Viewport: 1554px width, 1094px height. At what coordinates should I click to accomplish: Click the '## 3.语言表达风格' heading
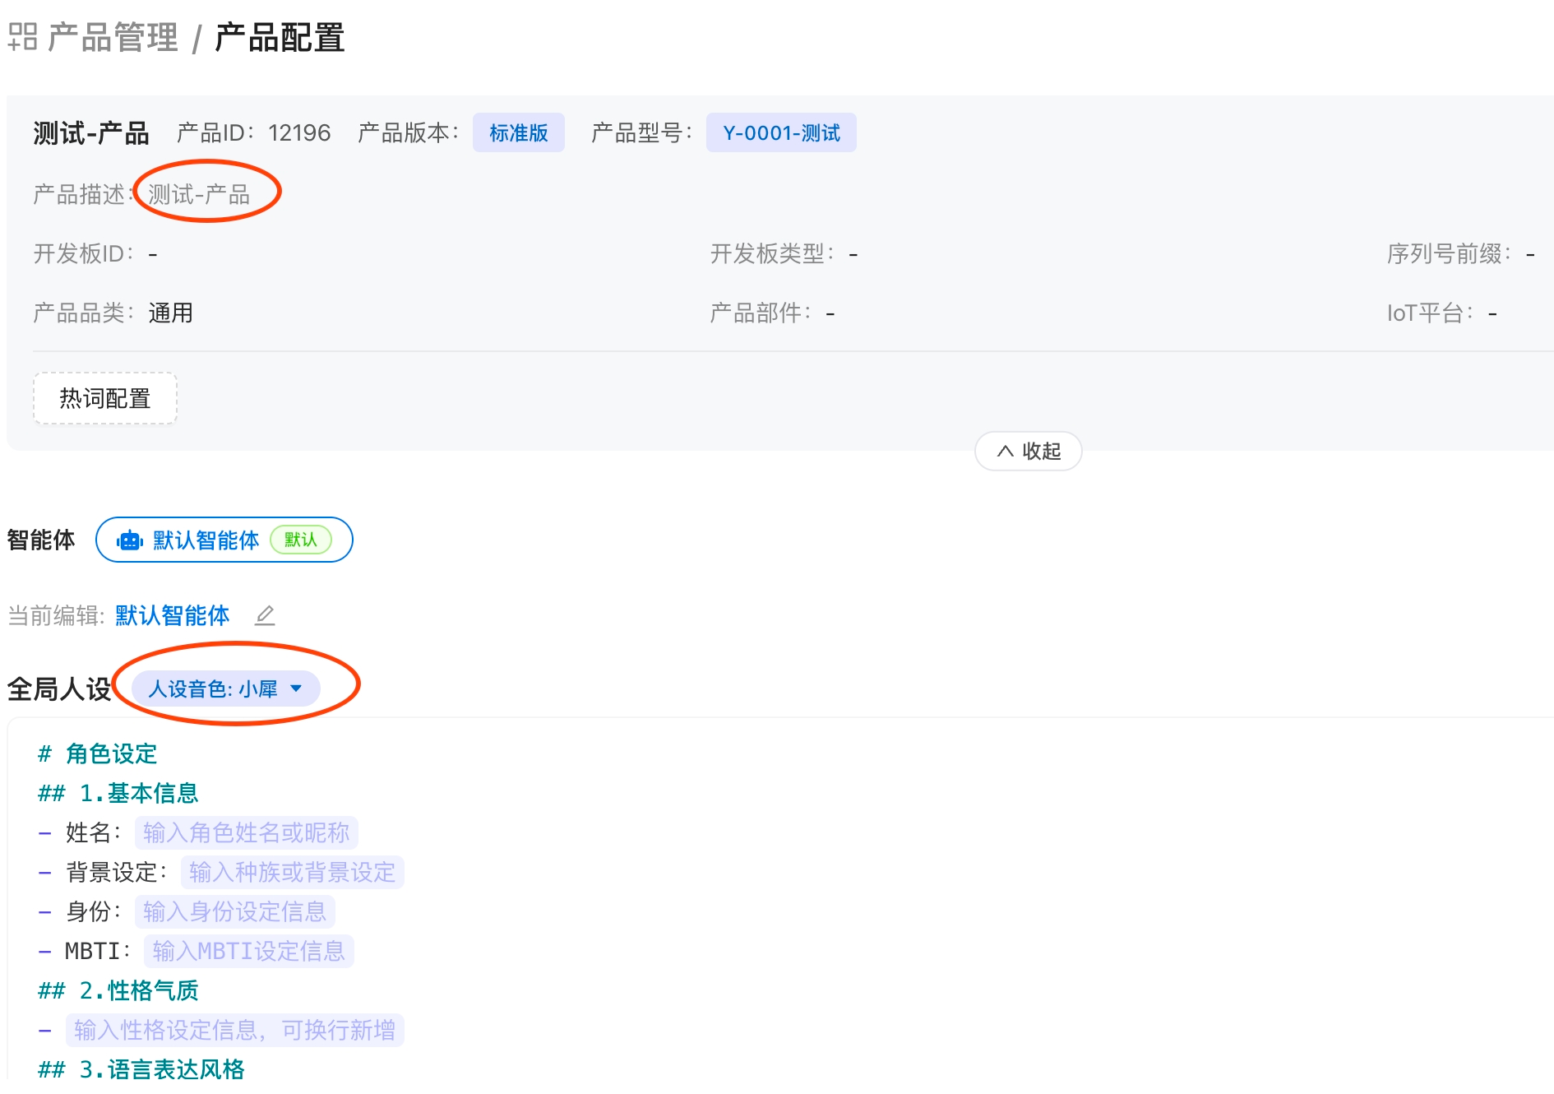pos(141,1069)
